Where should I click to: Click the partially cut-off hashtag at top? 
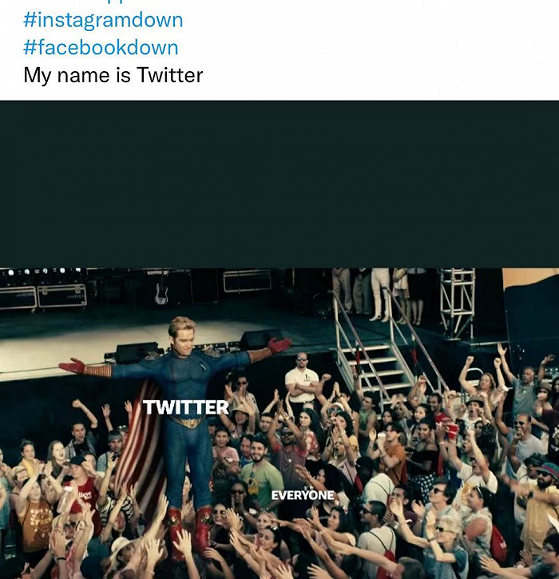103,2
